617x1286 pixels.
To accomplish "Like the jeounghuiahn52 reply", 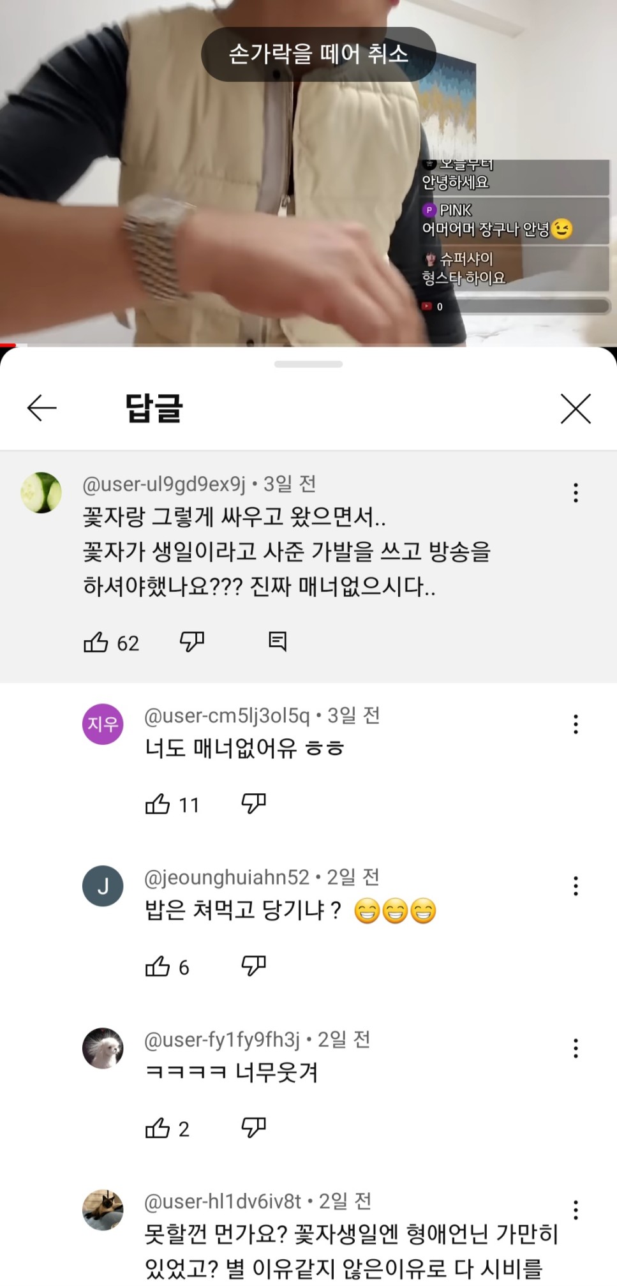I will [x=158, y=967].
